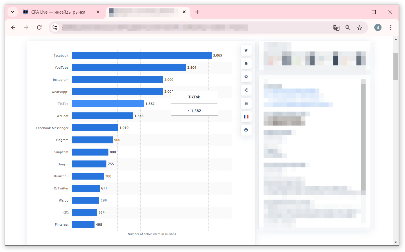This screenshot has height=252, width=405.
Task: Click the Weibo bar in chart
Action: [x=86, y=200]
